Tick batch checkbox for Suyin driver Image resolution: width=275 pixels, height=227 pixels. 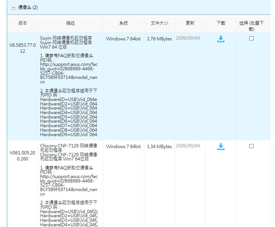(251, 38)
